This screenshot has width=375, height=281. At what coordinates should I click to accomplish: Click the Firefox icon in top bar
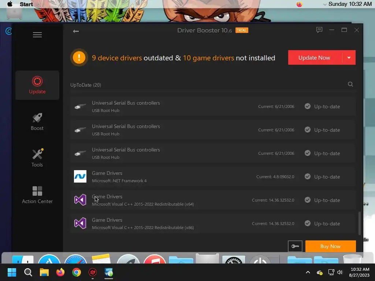click(x=299, y=4)
